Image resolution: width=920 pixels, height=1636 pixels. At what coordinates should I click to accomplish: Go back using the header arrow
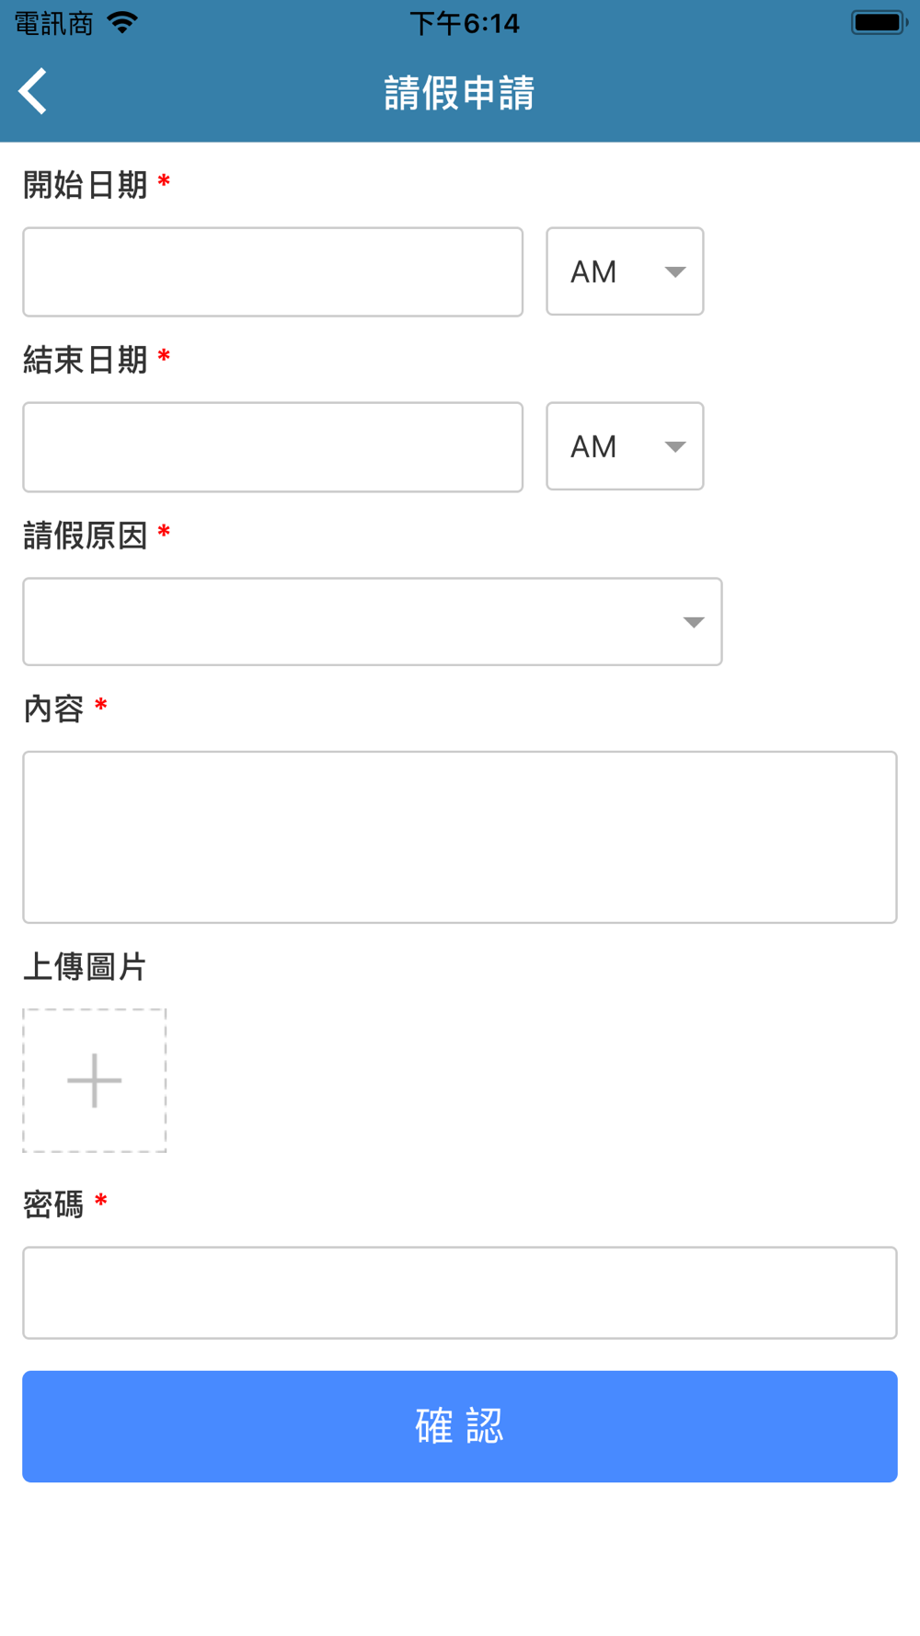pos(33,92)
